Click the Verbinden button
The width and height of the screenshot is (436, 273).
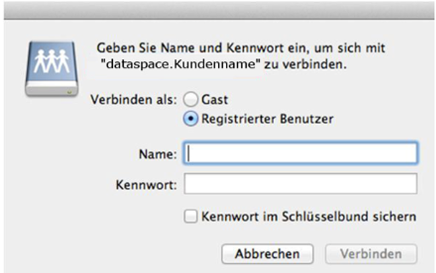(371, 254)
